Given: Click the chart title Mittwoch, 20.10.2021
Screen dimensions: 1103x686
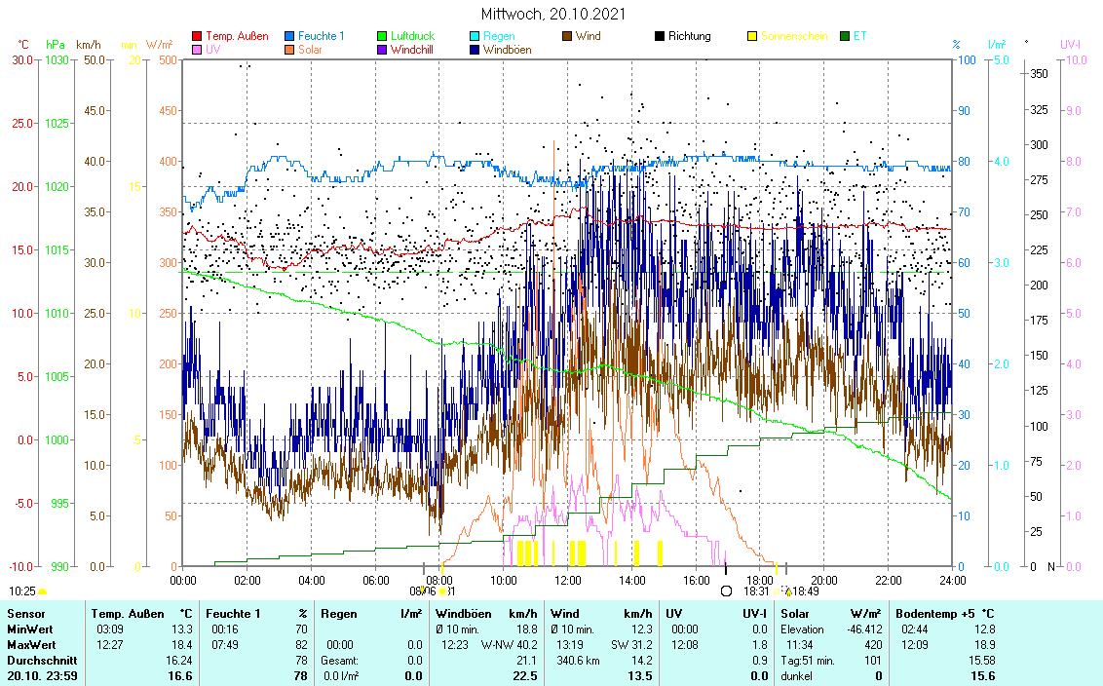Looking at the screenshot, I should tap(552, 14).
